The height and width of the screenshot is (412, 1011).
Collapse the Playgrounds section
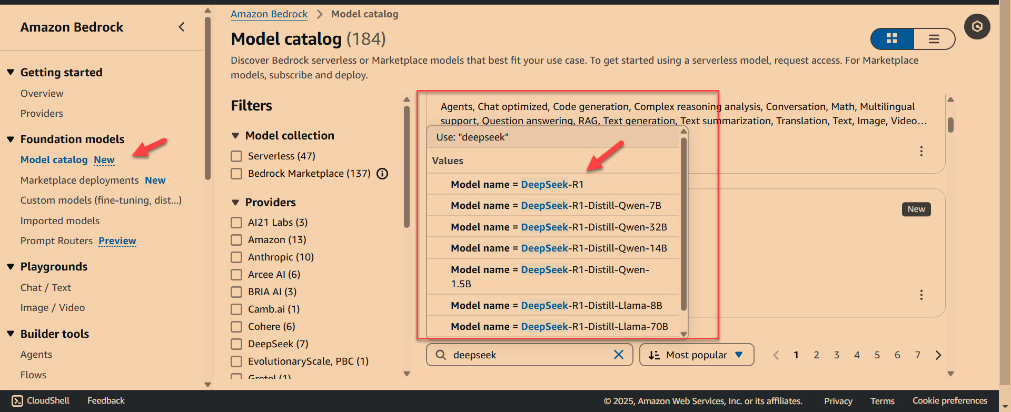point(11,266)
